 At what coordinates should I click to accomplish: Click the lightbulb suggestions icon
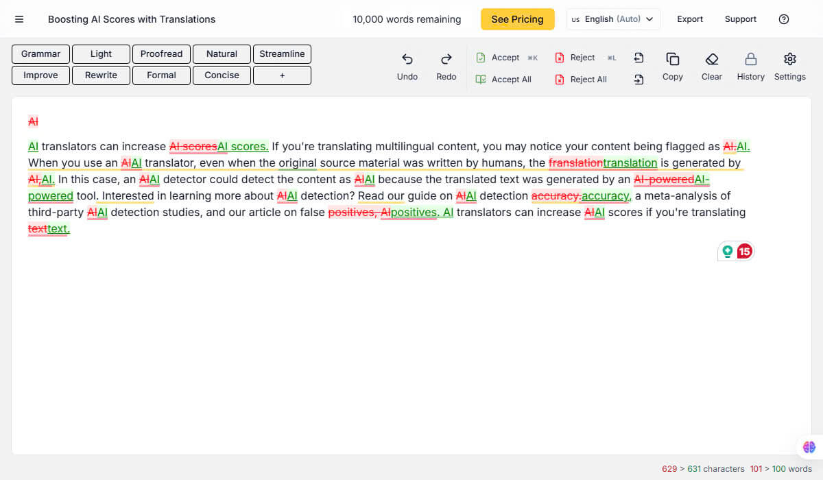point(728,252)
